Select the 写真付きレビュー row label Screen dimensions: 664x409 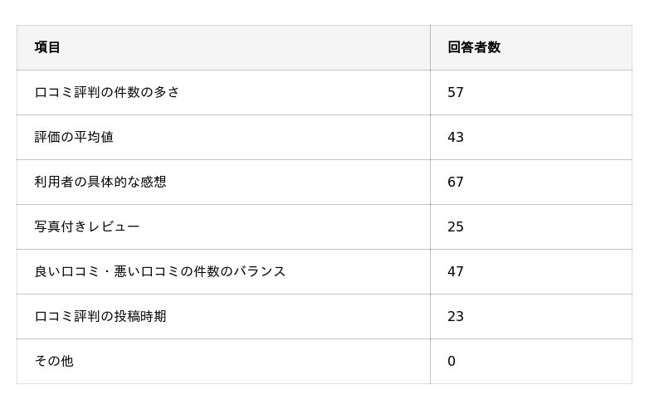coord(87,226)
